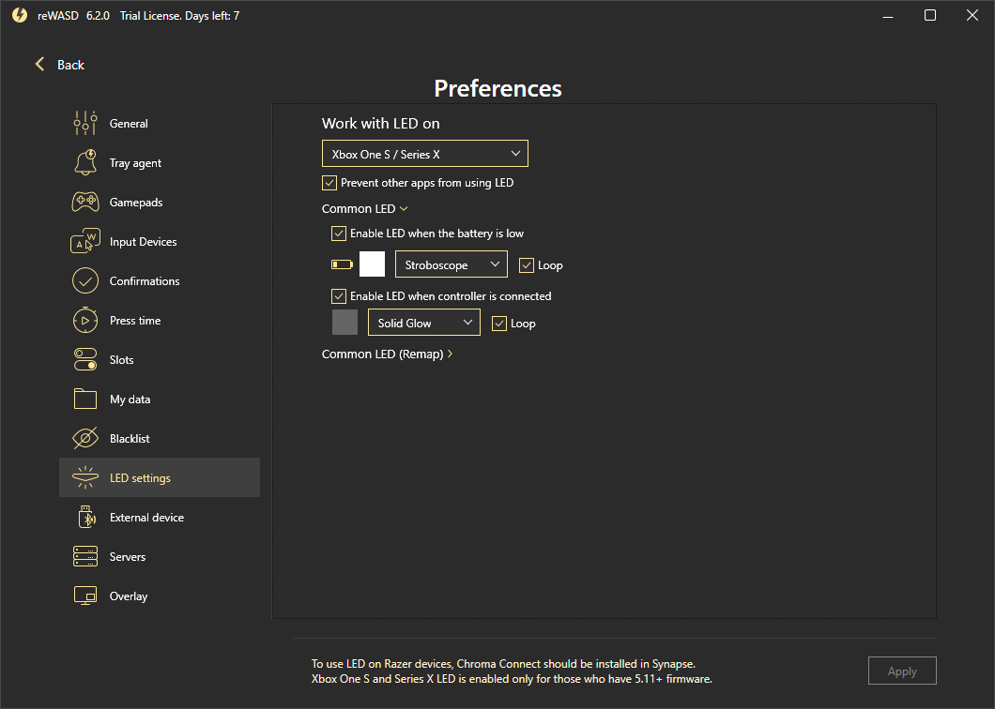Screen dimensions: 995x709
Task: Click the LED settings light icon
Action: pos(85,477)
